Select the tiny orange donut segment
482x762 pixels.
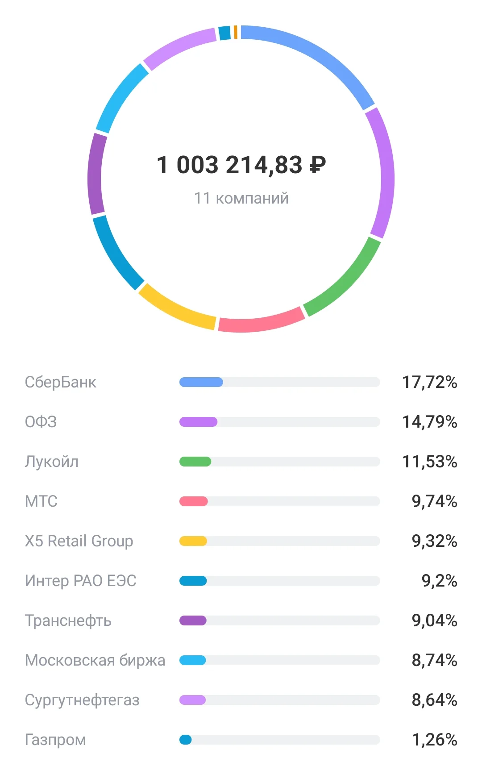click(236, 32)
